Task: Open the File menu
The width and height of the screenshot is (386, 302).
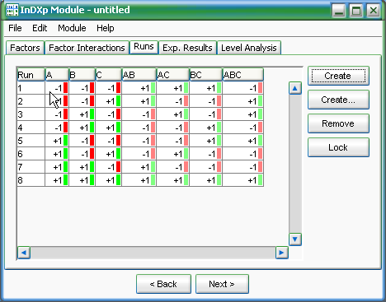Action: pyautogui.click(x=15, y=28)
